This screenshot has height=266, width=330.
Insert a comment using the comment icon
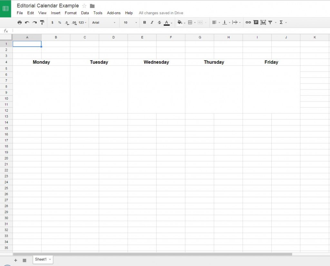(x=256, y=22)
